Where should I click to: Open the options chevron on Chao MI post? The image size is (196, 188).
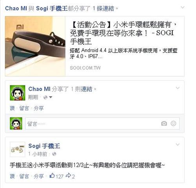[178, 88]
